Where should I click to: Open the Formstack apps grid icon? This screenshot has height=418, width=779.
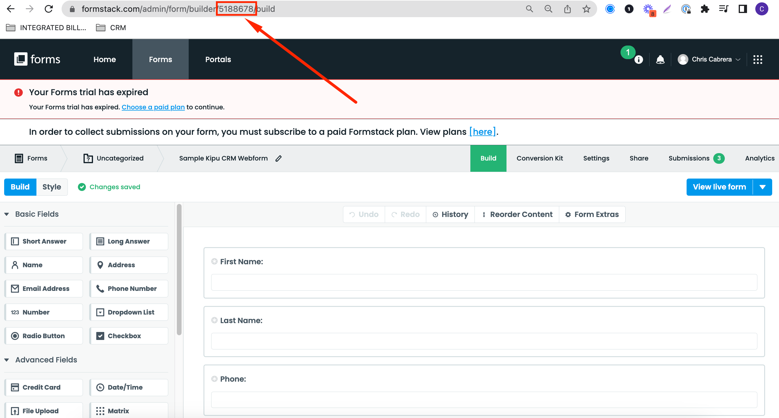click(x=758, y=59)
